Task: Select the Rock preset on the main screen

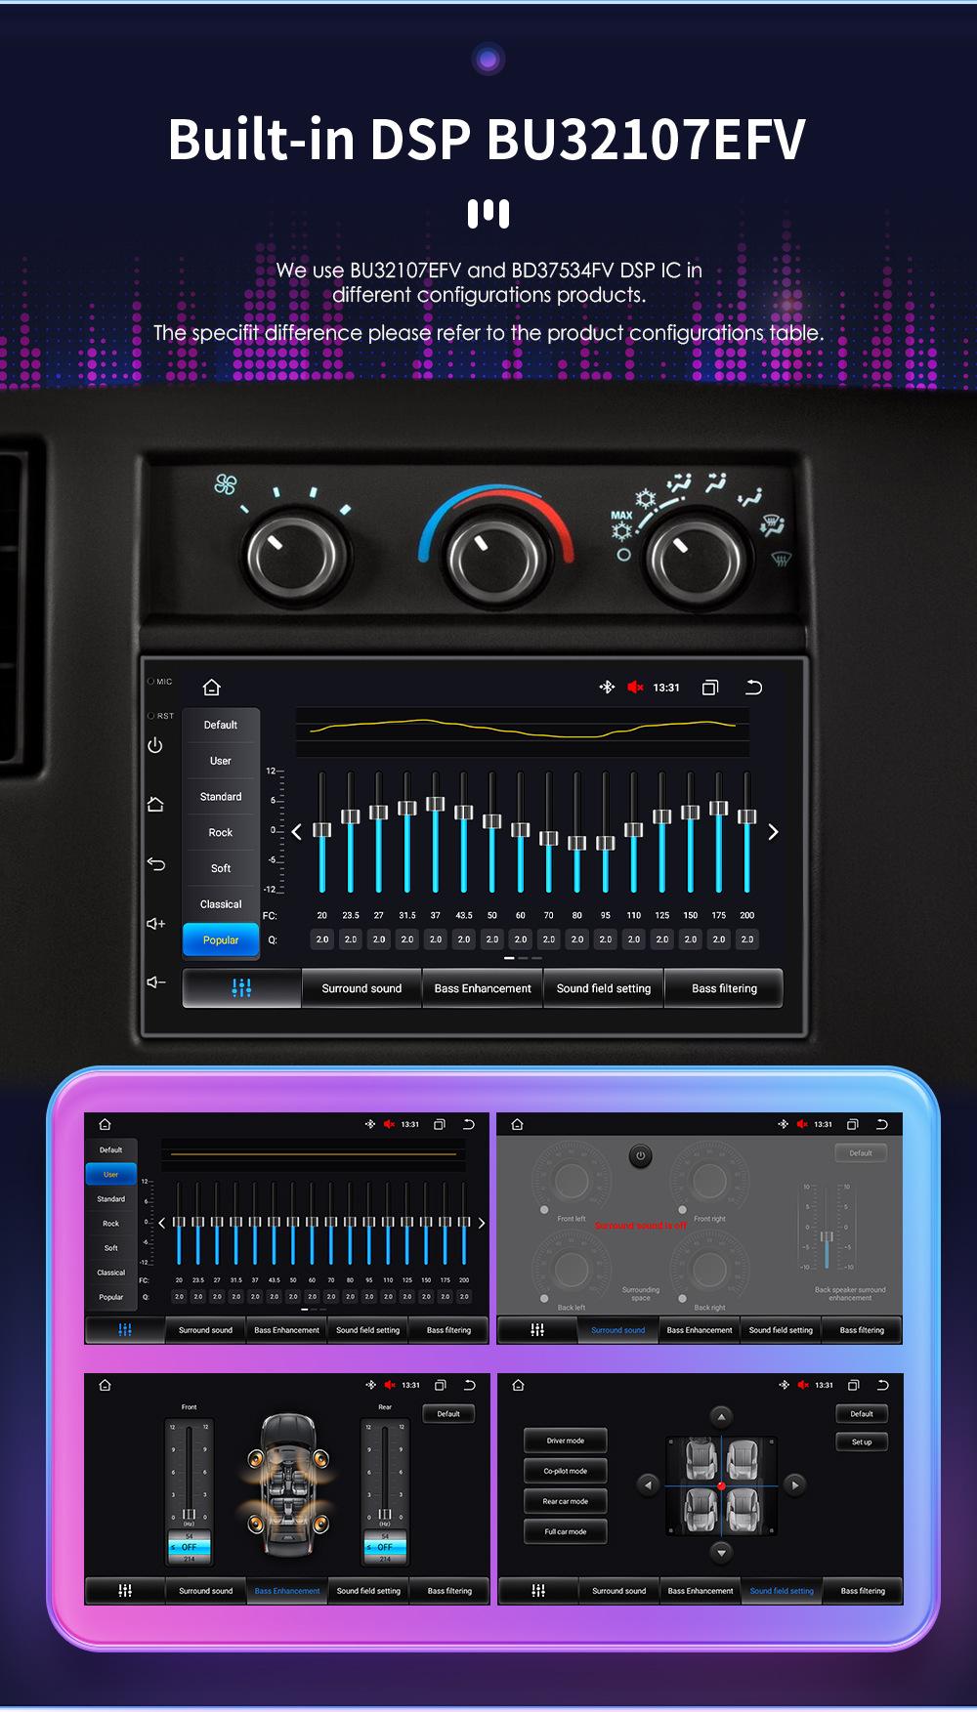Action: (221, 832)
